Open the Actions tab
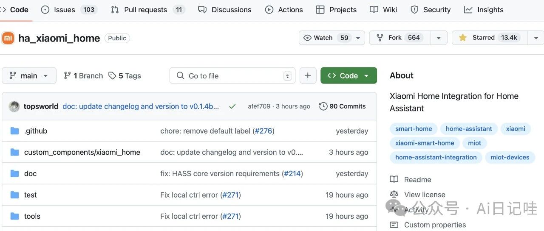Viewport: 544px width, 231px height. pos(284,10)
